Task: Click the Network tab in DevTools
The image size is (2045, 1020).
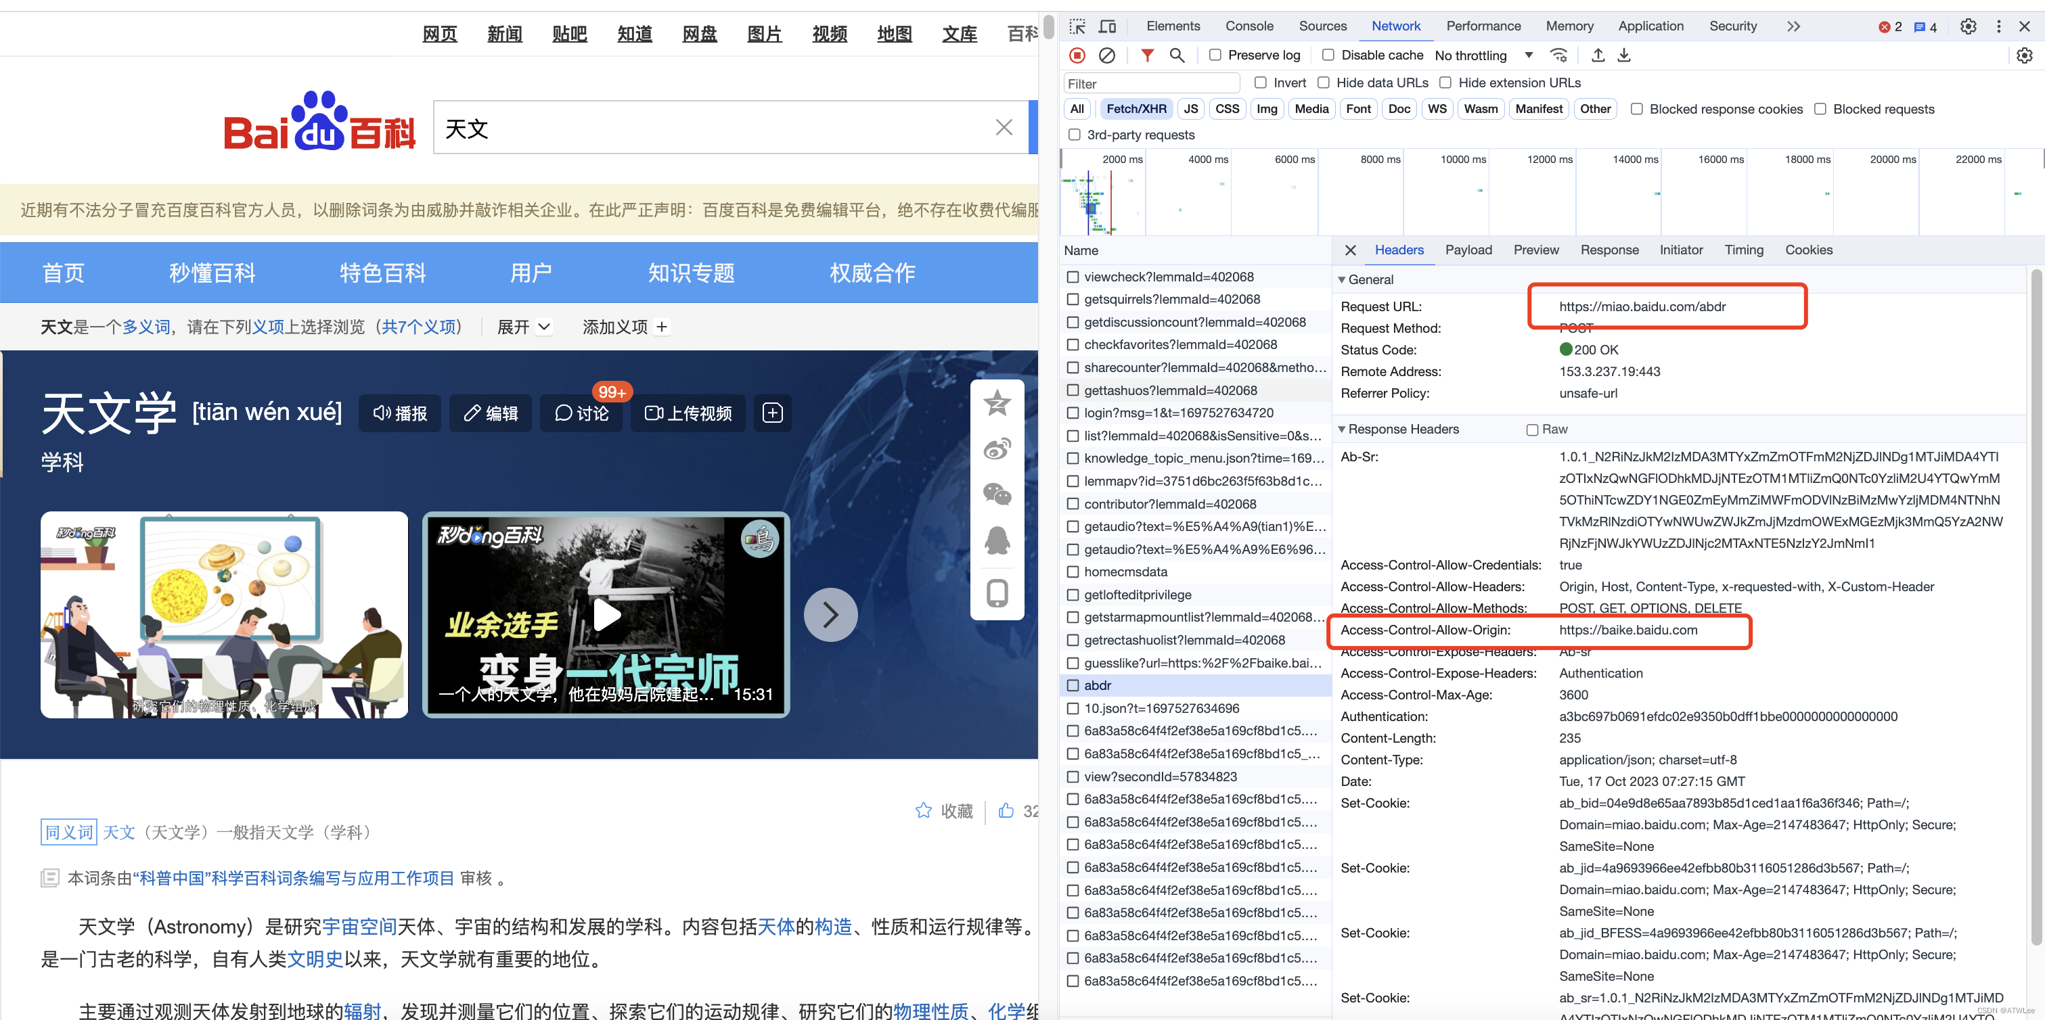Action: 1398,25
